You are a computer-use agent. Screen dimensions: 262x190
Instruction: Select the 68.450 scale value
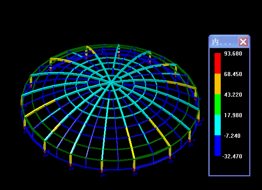coord(233,74)
